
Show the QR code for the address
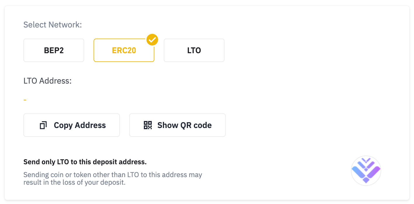177,125
